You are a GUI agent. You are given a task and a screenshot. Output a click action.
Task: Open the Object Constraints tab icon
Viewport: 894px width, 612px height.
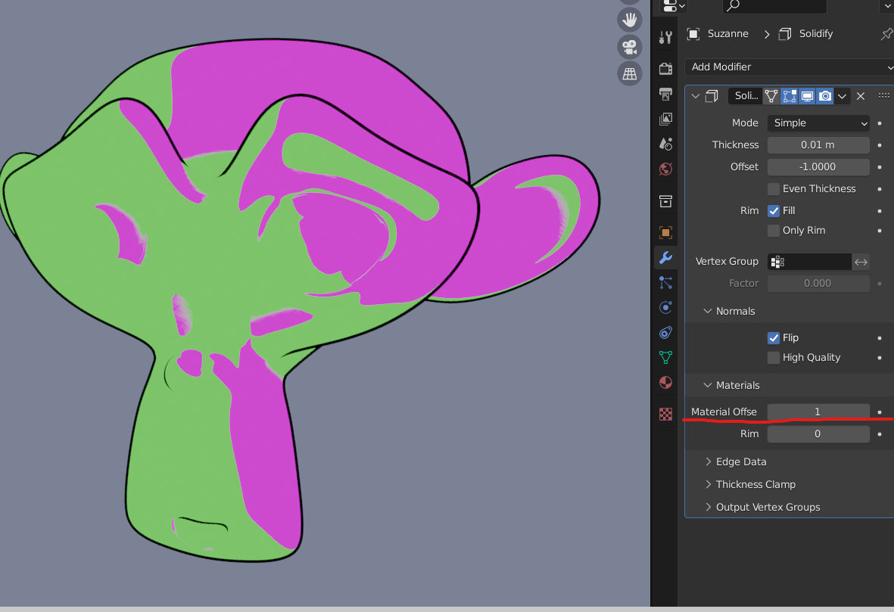click(x=665, y=333)
